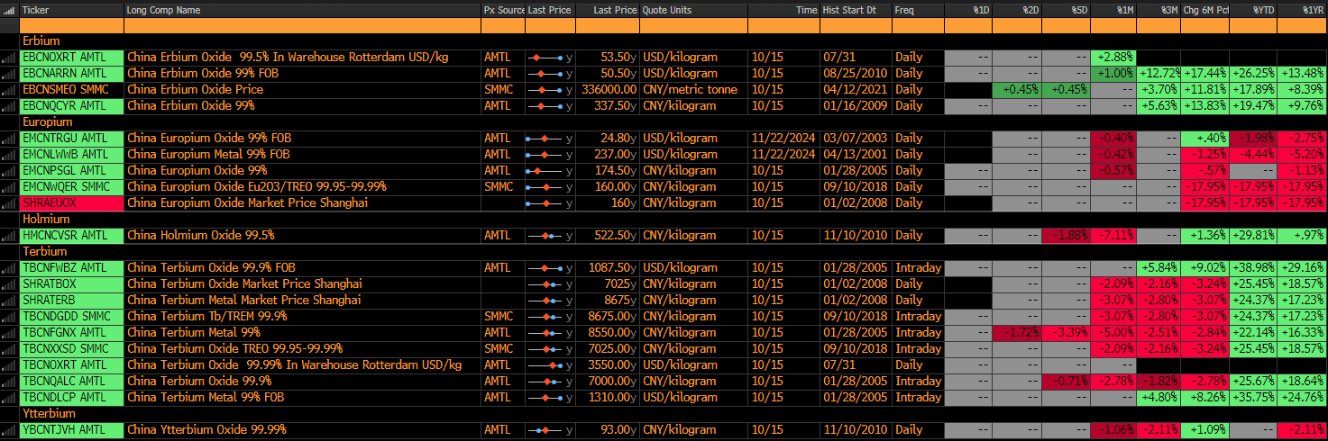1328x441 pixels.
Task: Sort by the Long Comp Name header
Action: pyautogui.click(x=302, y=10)
